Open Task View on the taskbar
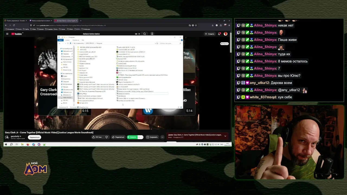347x195 pixels. tap(17, 145)
